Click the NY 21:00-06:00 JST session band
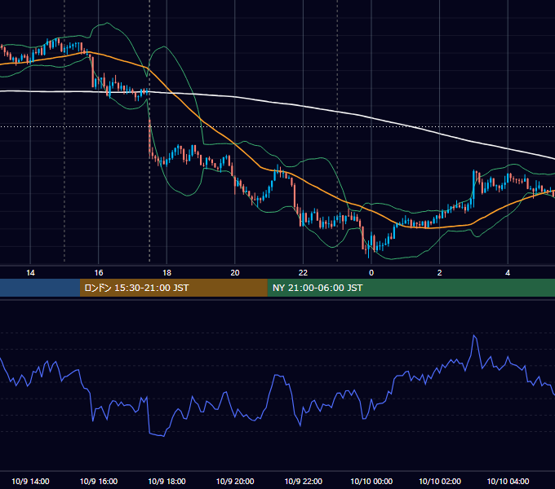This screenshot has height=489, width=555. point(411,288)
